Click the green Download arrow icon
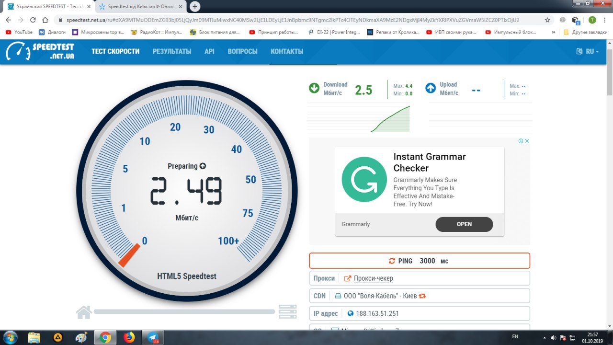The width and height of the screenshot is (613, 345). 314,88
